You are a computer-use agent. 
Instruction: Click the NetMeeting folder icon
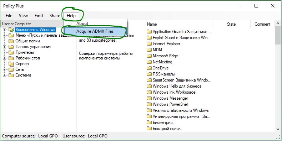(149, 62)
